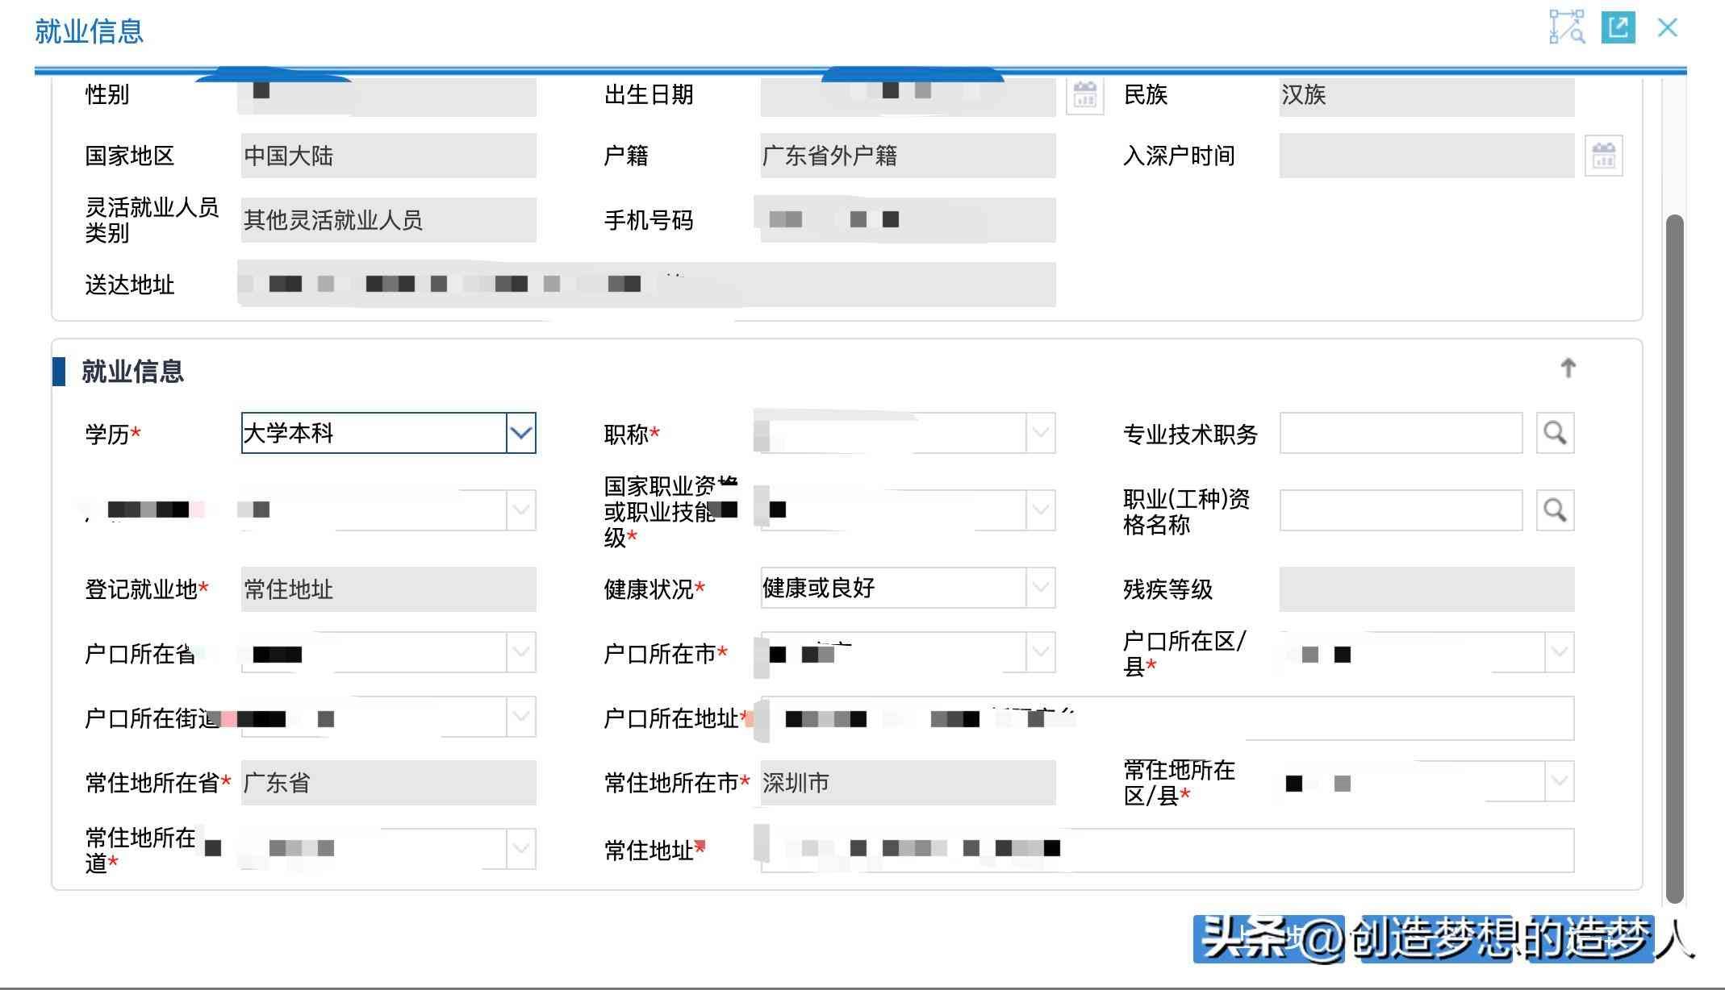Open the 职称 dropdown list
The width and height of the screenshot is (1725, 990).
(1040, 434)
